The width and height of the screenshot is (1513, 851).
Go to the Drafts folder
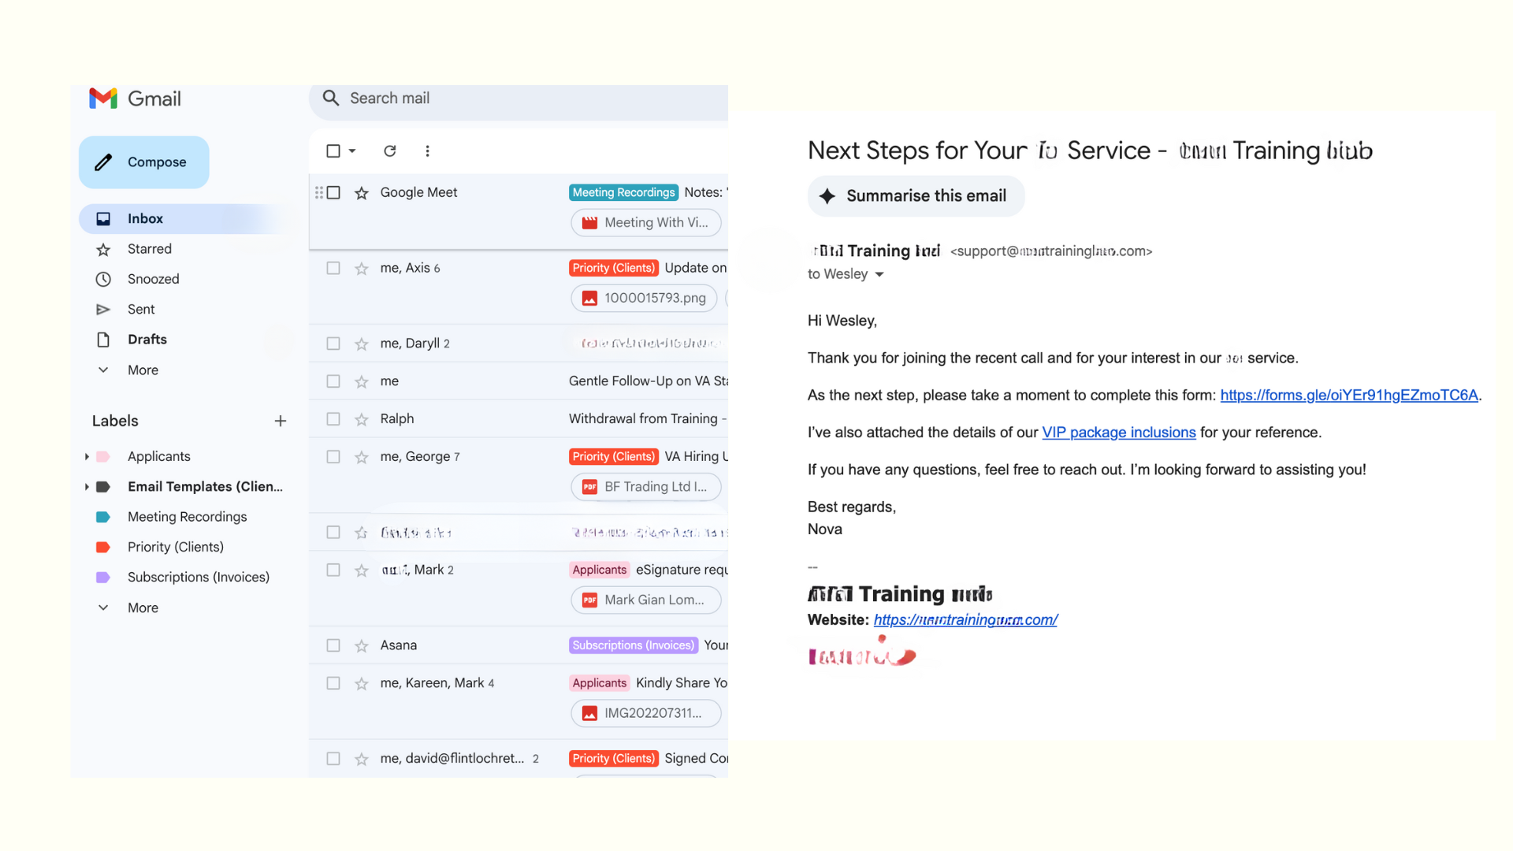click(x=147, y=340)
